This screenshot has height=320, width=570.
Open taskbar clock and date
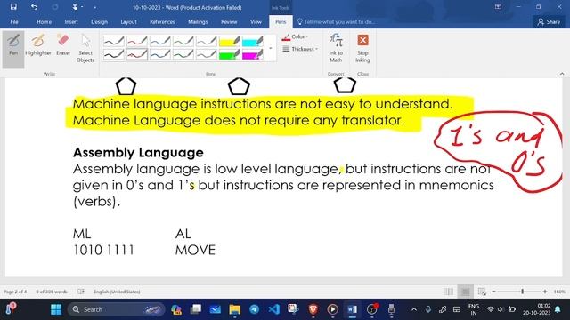[x=536, y=309]
